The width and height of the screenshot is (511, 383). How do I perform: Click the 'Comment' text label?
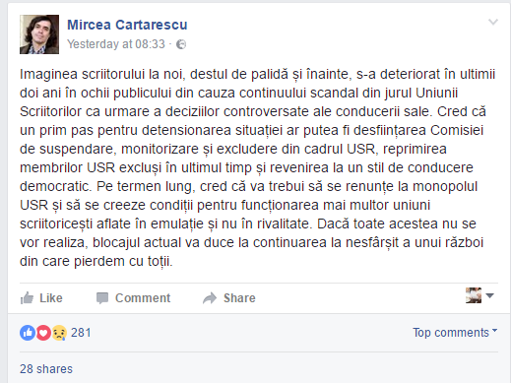coord(143,298)
